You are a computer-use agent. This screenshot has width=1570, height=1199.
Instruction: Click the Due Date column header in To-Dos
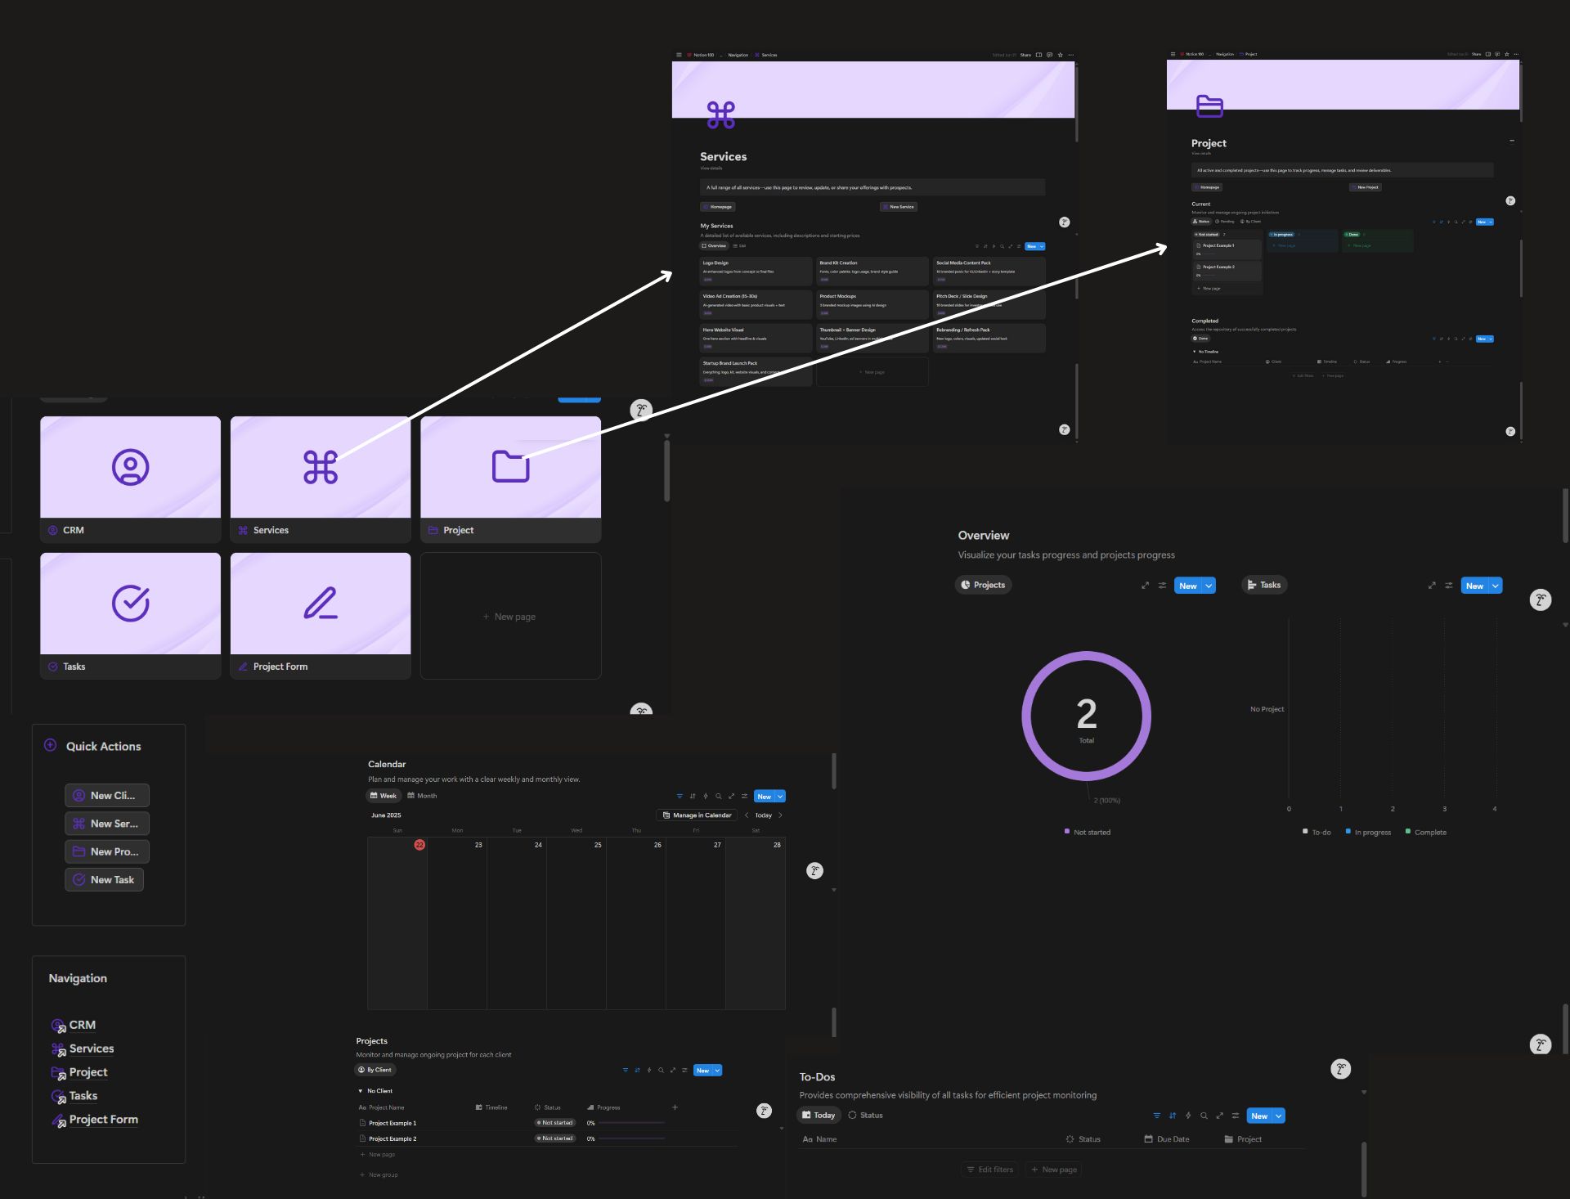[x=1167, y=1139]
